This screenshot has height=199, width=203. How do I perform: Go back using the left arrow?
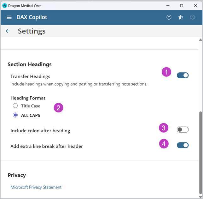pos(8,31)
